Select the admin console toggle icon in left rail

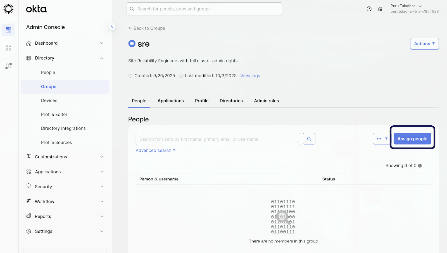[x=8, y=30]
